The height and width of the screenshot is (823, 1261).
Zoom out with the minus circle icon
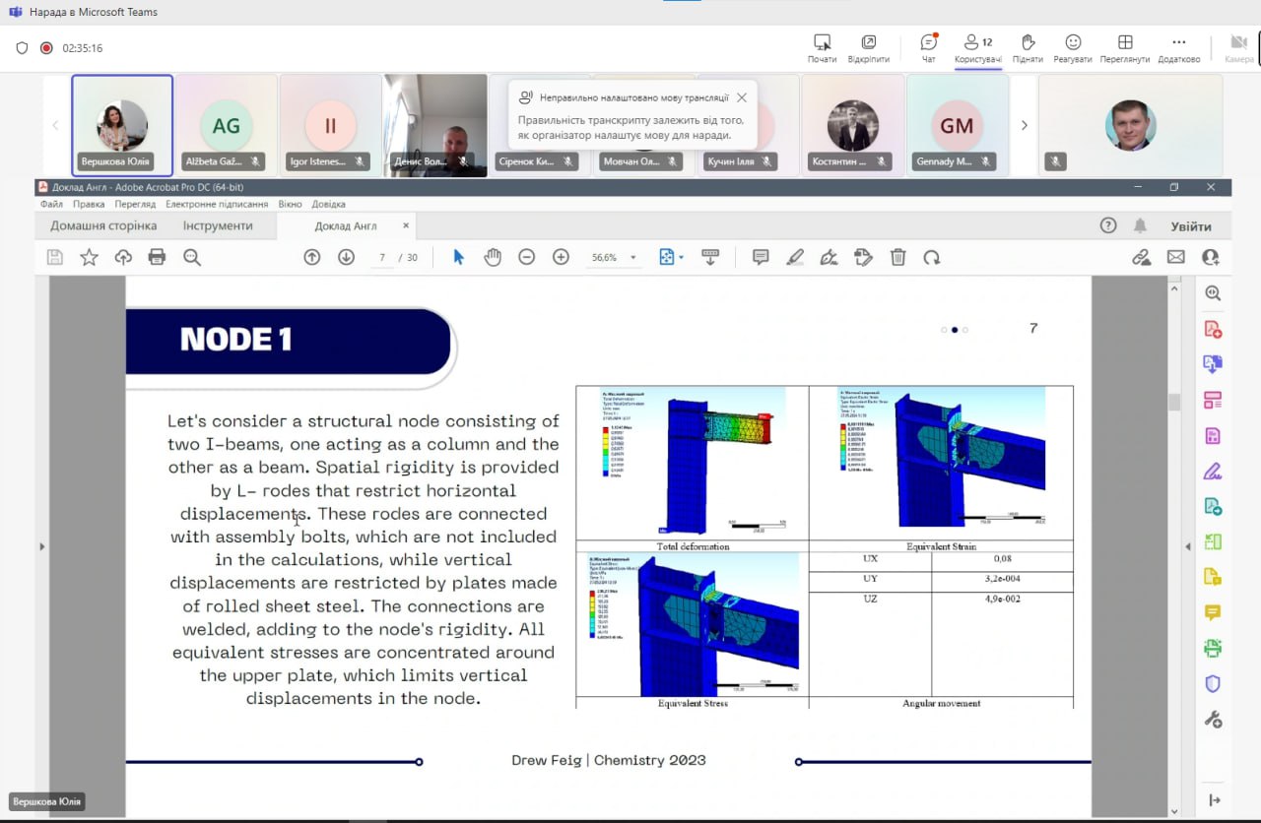527,257
